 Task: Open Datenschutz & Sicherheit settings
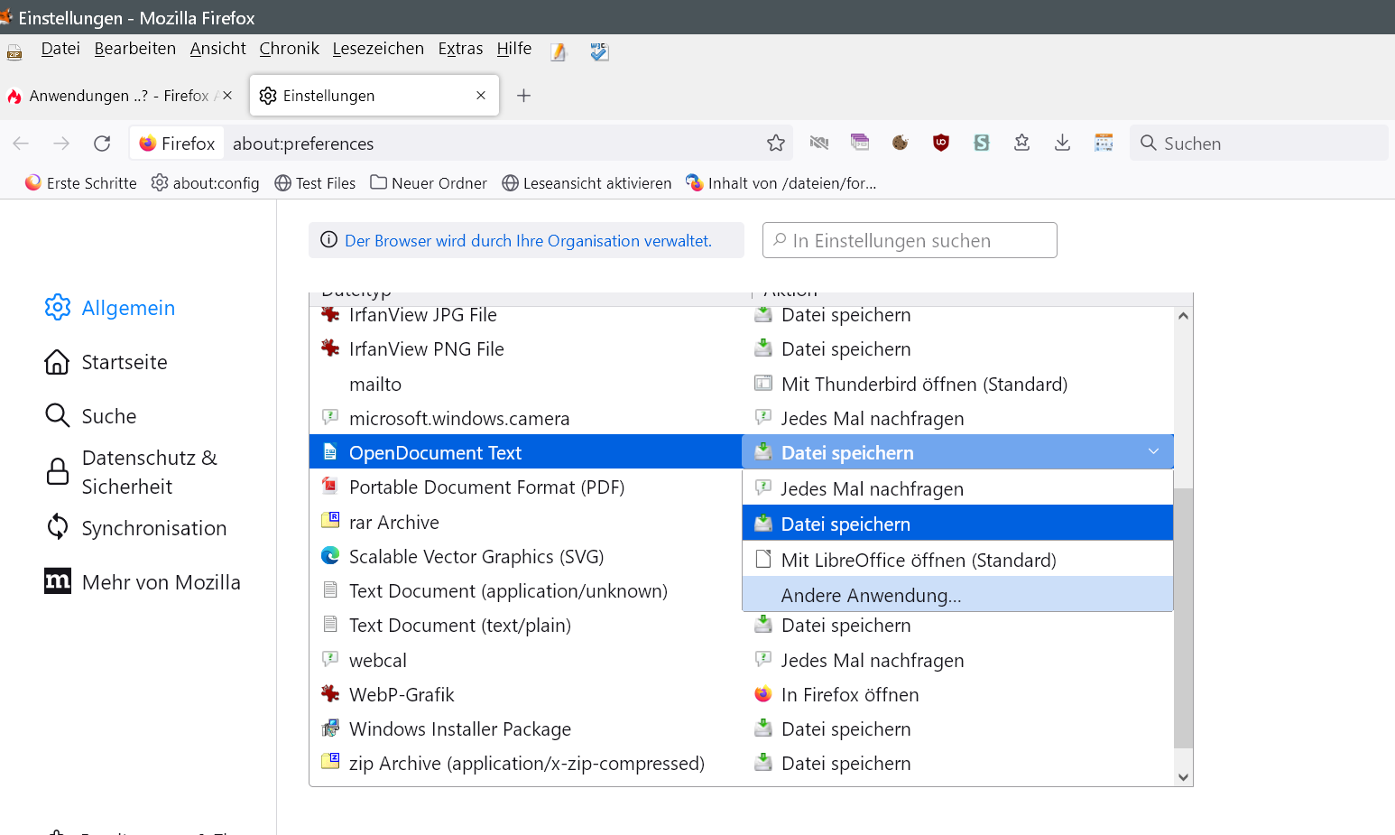[149, 472]
